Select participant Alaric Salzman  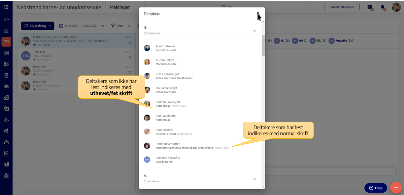tap(200, 48)
